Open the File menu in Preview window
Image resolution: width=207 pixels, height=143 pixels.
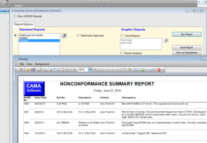(x=21, y=64)
